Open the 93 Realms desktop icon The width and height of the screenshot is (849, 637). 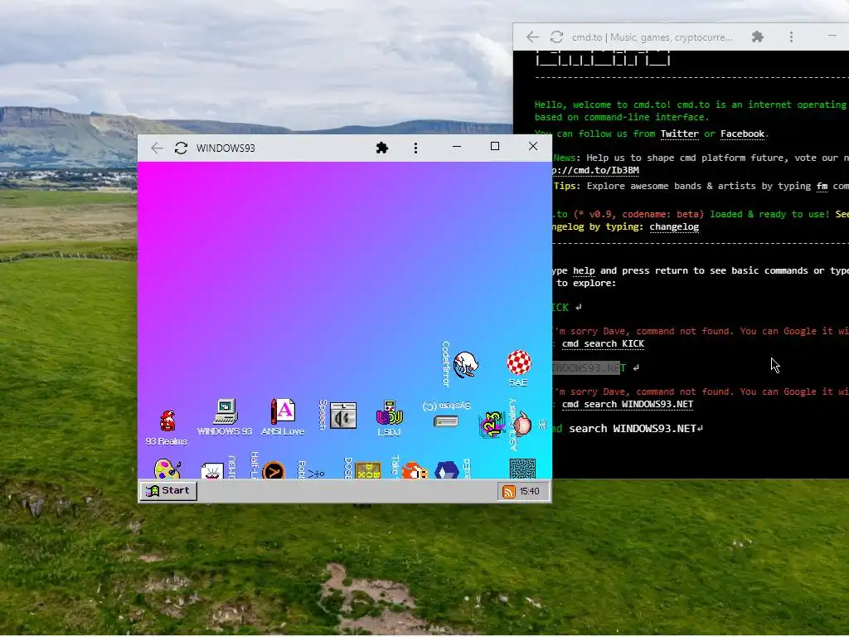coord(167,422)
